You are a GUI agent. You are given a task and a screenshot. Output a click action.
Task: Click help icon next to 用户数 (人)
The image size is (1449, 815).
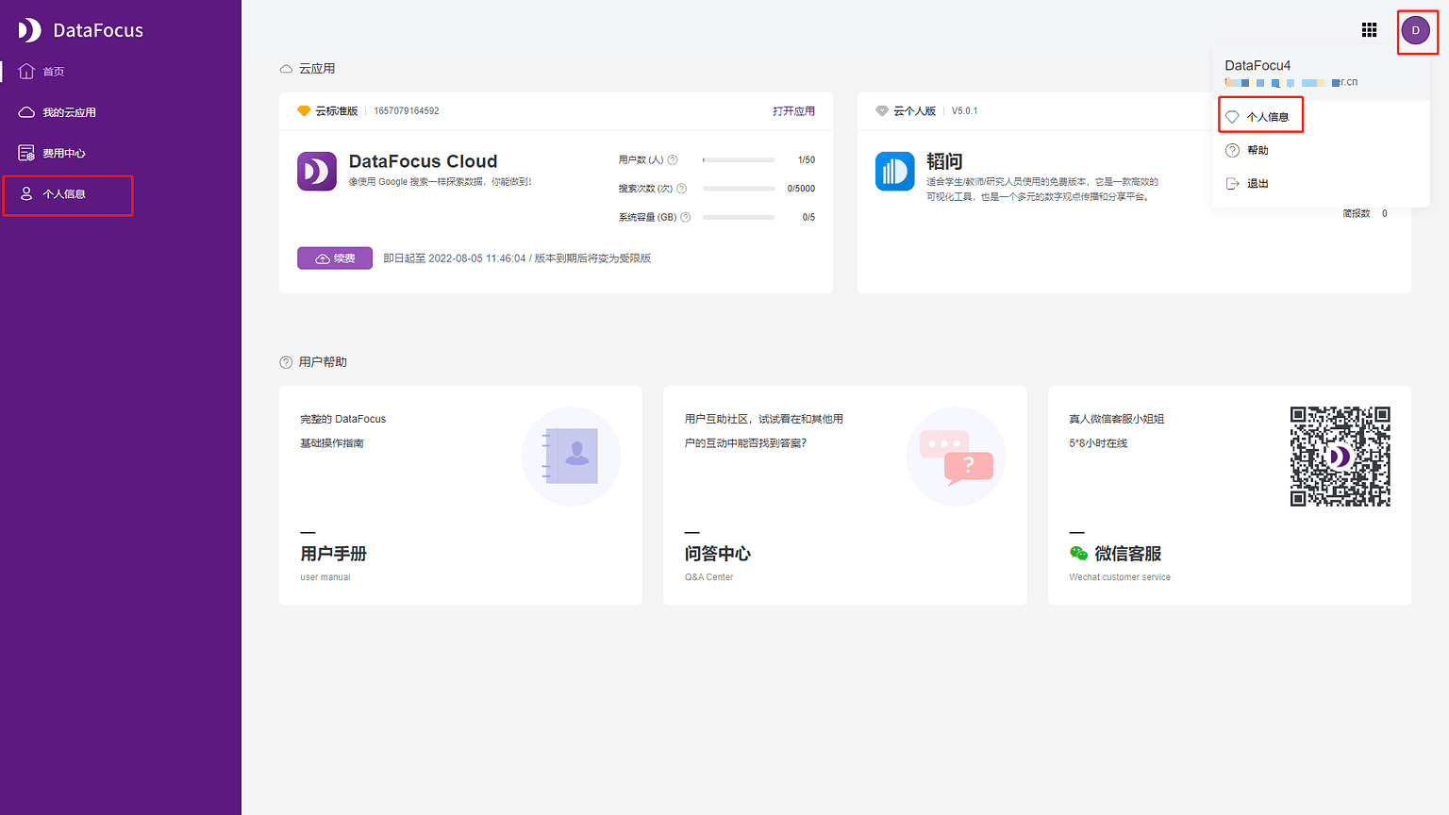[x=673, y=160]
